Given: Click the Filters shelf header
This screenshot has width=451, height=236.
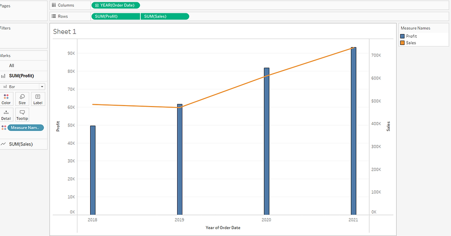Looking at the screenshot, I should (5, 28).
